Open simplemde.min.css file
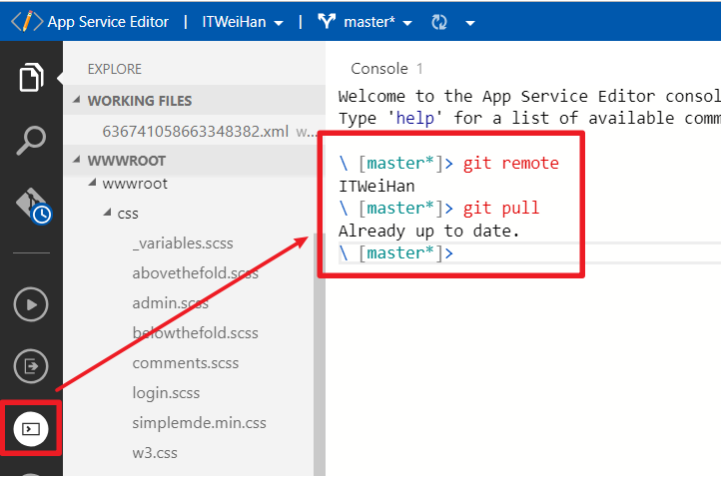The width and height of the screenshot is (721, 477). 199,423
